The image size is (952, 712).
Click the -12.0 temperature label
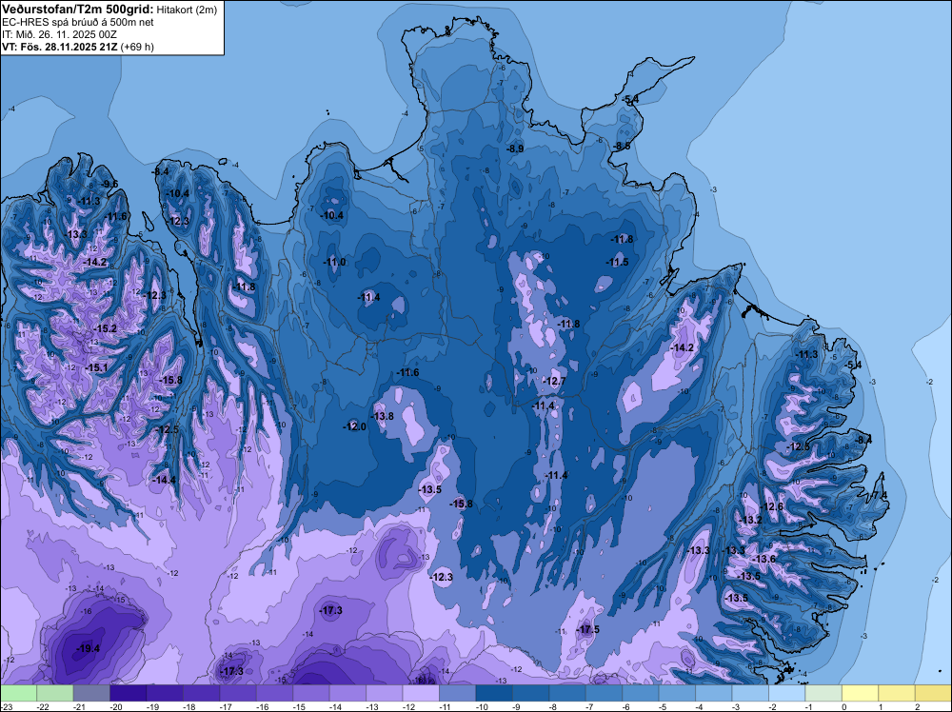[x=354, y=426]
